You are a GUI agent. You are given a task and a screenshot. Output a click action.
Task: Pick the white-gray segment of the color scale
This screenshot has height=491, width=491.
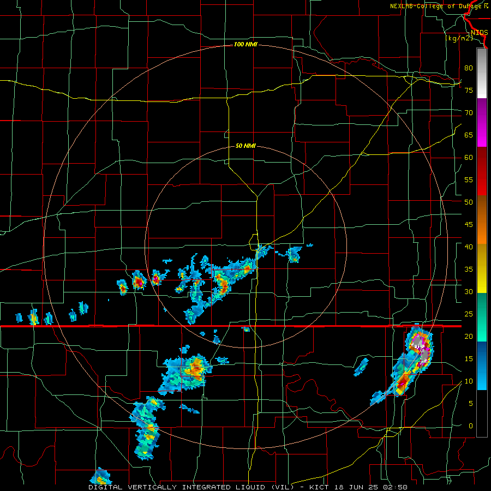tap(482, 73)
